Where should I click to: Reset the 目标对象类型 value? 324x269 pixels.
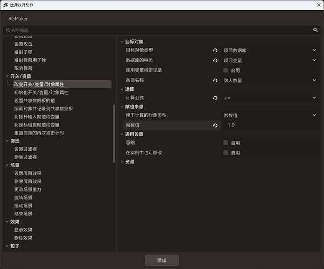(215, 51)
